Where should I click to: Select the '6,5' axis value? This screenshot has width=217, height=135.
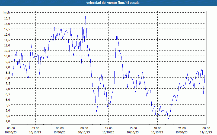8,94
